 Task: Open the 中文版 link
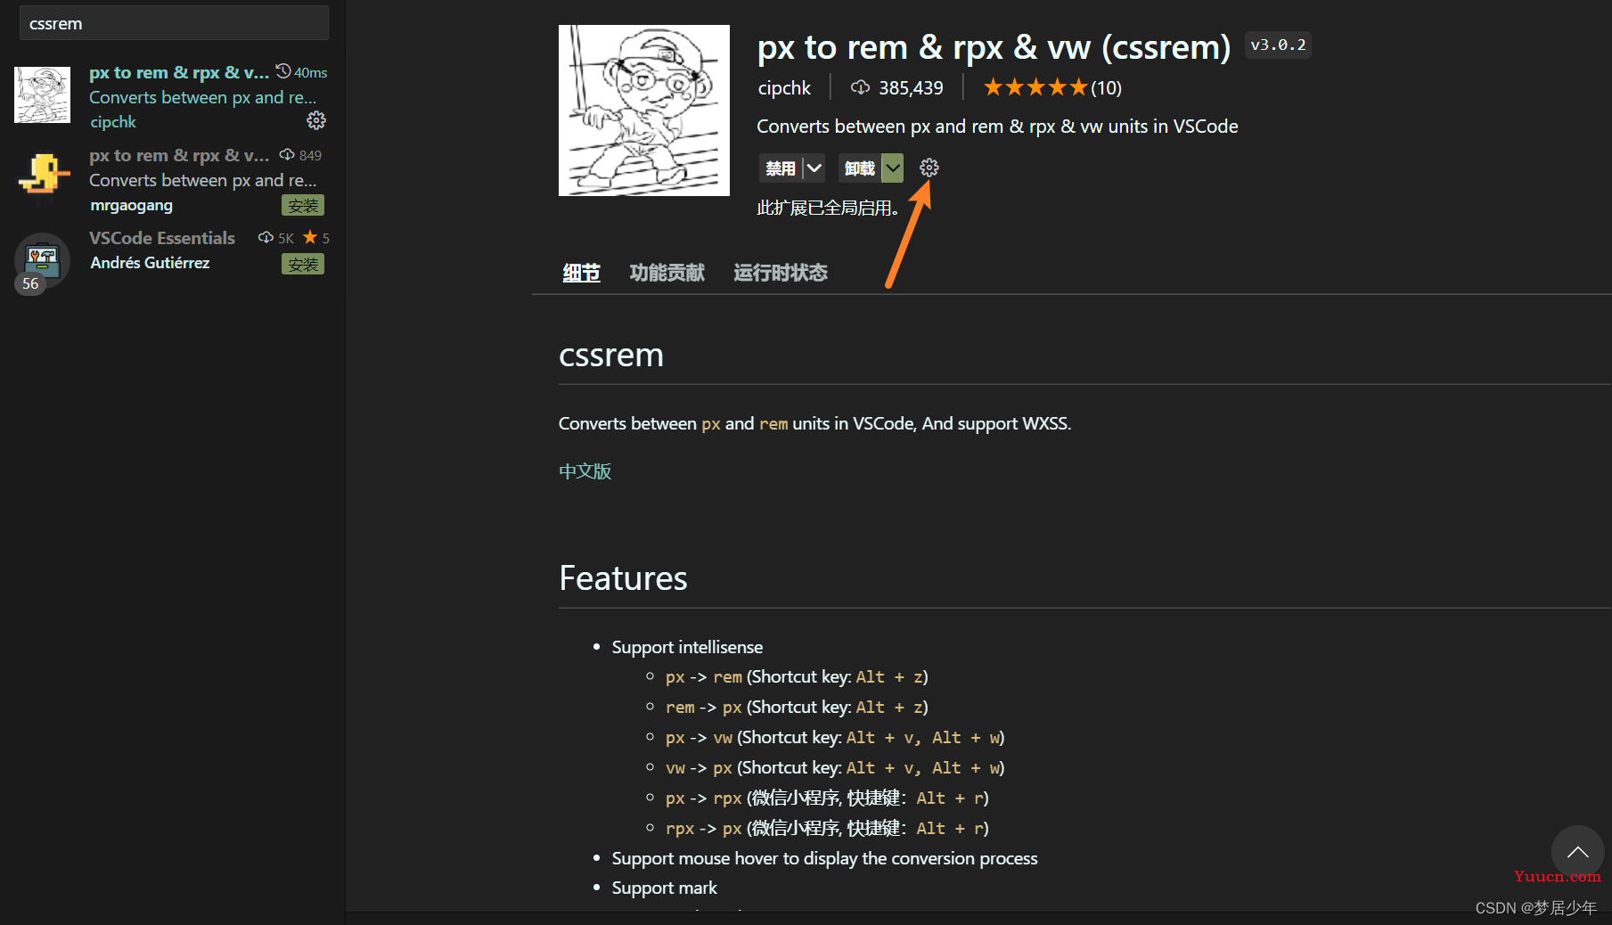585,471
